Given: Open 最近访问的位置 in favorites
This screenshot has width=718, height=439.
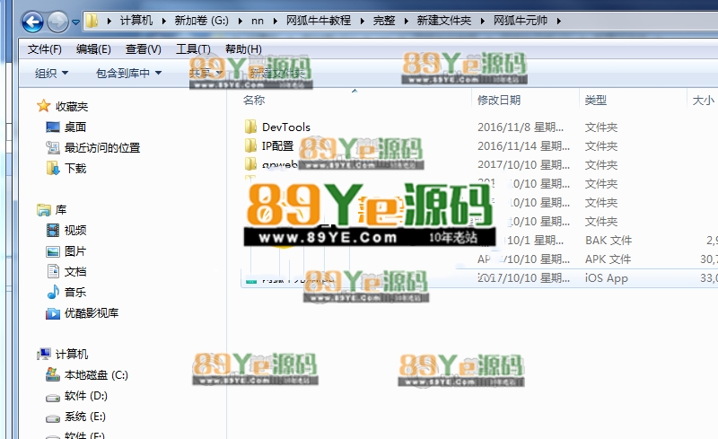Looking at the screenshot, I should pyautogui.click(x=102, y=147).
